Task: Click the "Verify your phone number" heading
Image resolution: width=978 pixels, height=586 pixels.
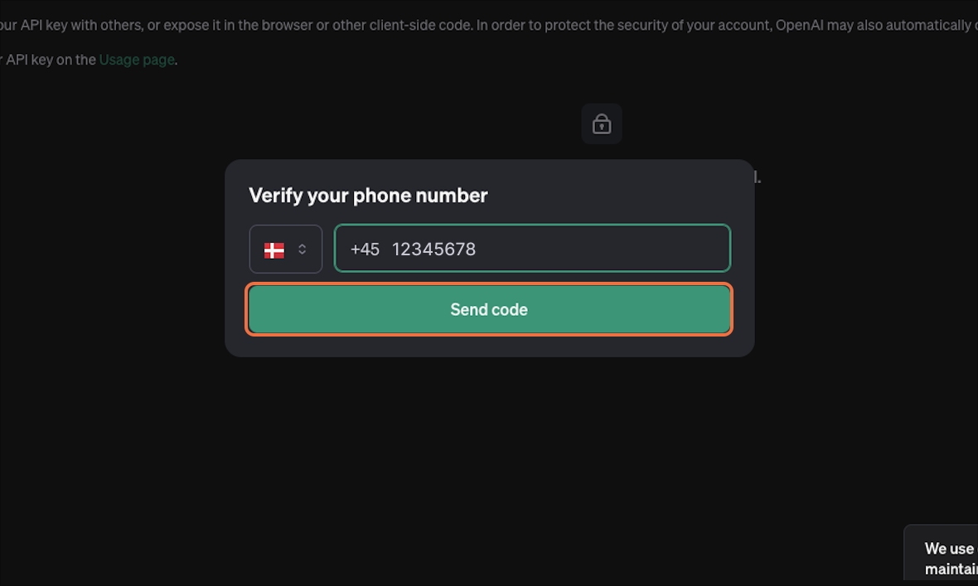Action: (x=368, y=196)
